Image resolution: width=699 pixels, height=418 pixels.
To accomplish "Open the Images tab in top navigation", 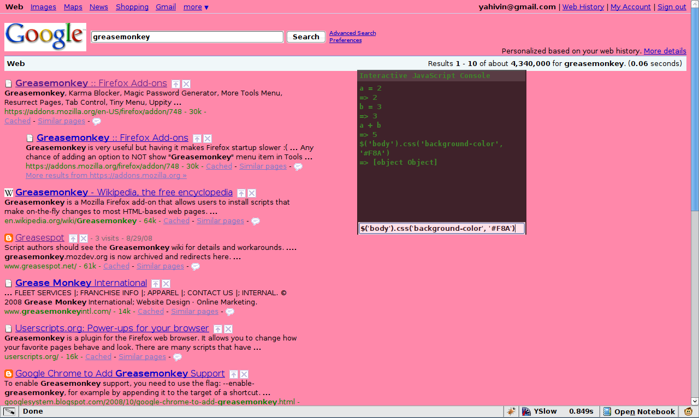I will tap(43, 7).
